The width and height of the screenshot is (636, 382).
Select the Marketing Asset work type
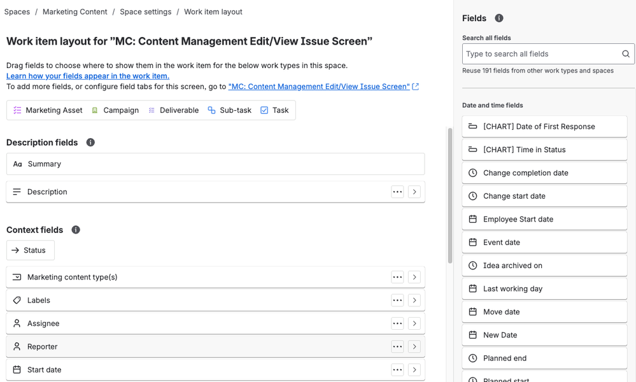coord(48,110)
